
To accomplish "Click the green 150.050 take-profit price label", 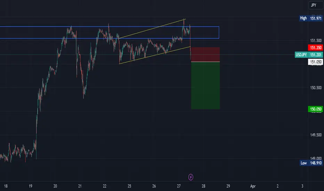I will point(316,109).
